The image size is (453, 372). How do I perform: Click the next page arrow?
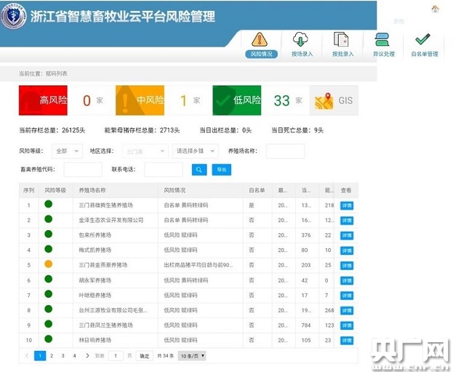(x=86, y=356)
